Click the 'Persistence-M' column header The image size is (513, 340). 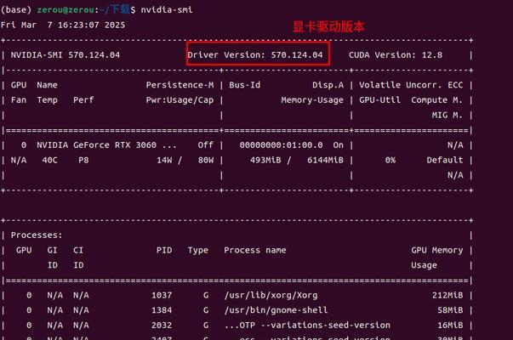click(180, 85)
